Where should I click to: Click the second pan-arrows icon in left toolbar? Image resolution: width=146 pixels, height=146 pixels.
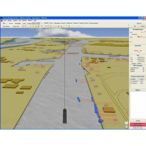(x=26, y=26)
